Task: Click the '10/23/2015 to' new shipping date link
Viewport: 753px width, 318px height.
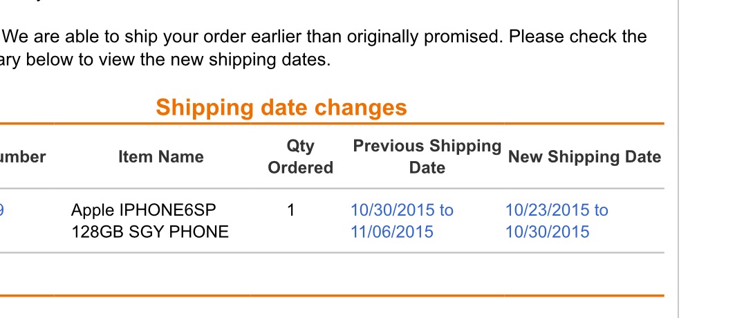Action: click(x=557, y=210)
